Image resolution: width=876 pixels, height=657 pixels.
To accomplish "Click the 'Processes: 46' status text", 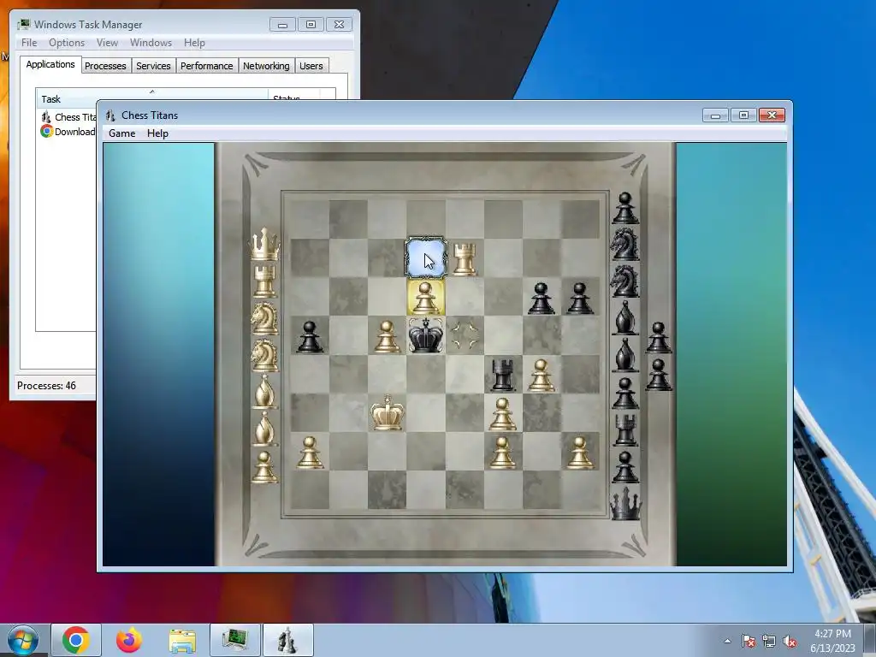I will click(46, 386).
